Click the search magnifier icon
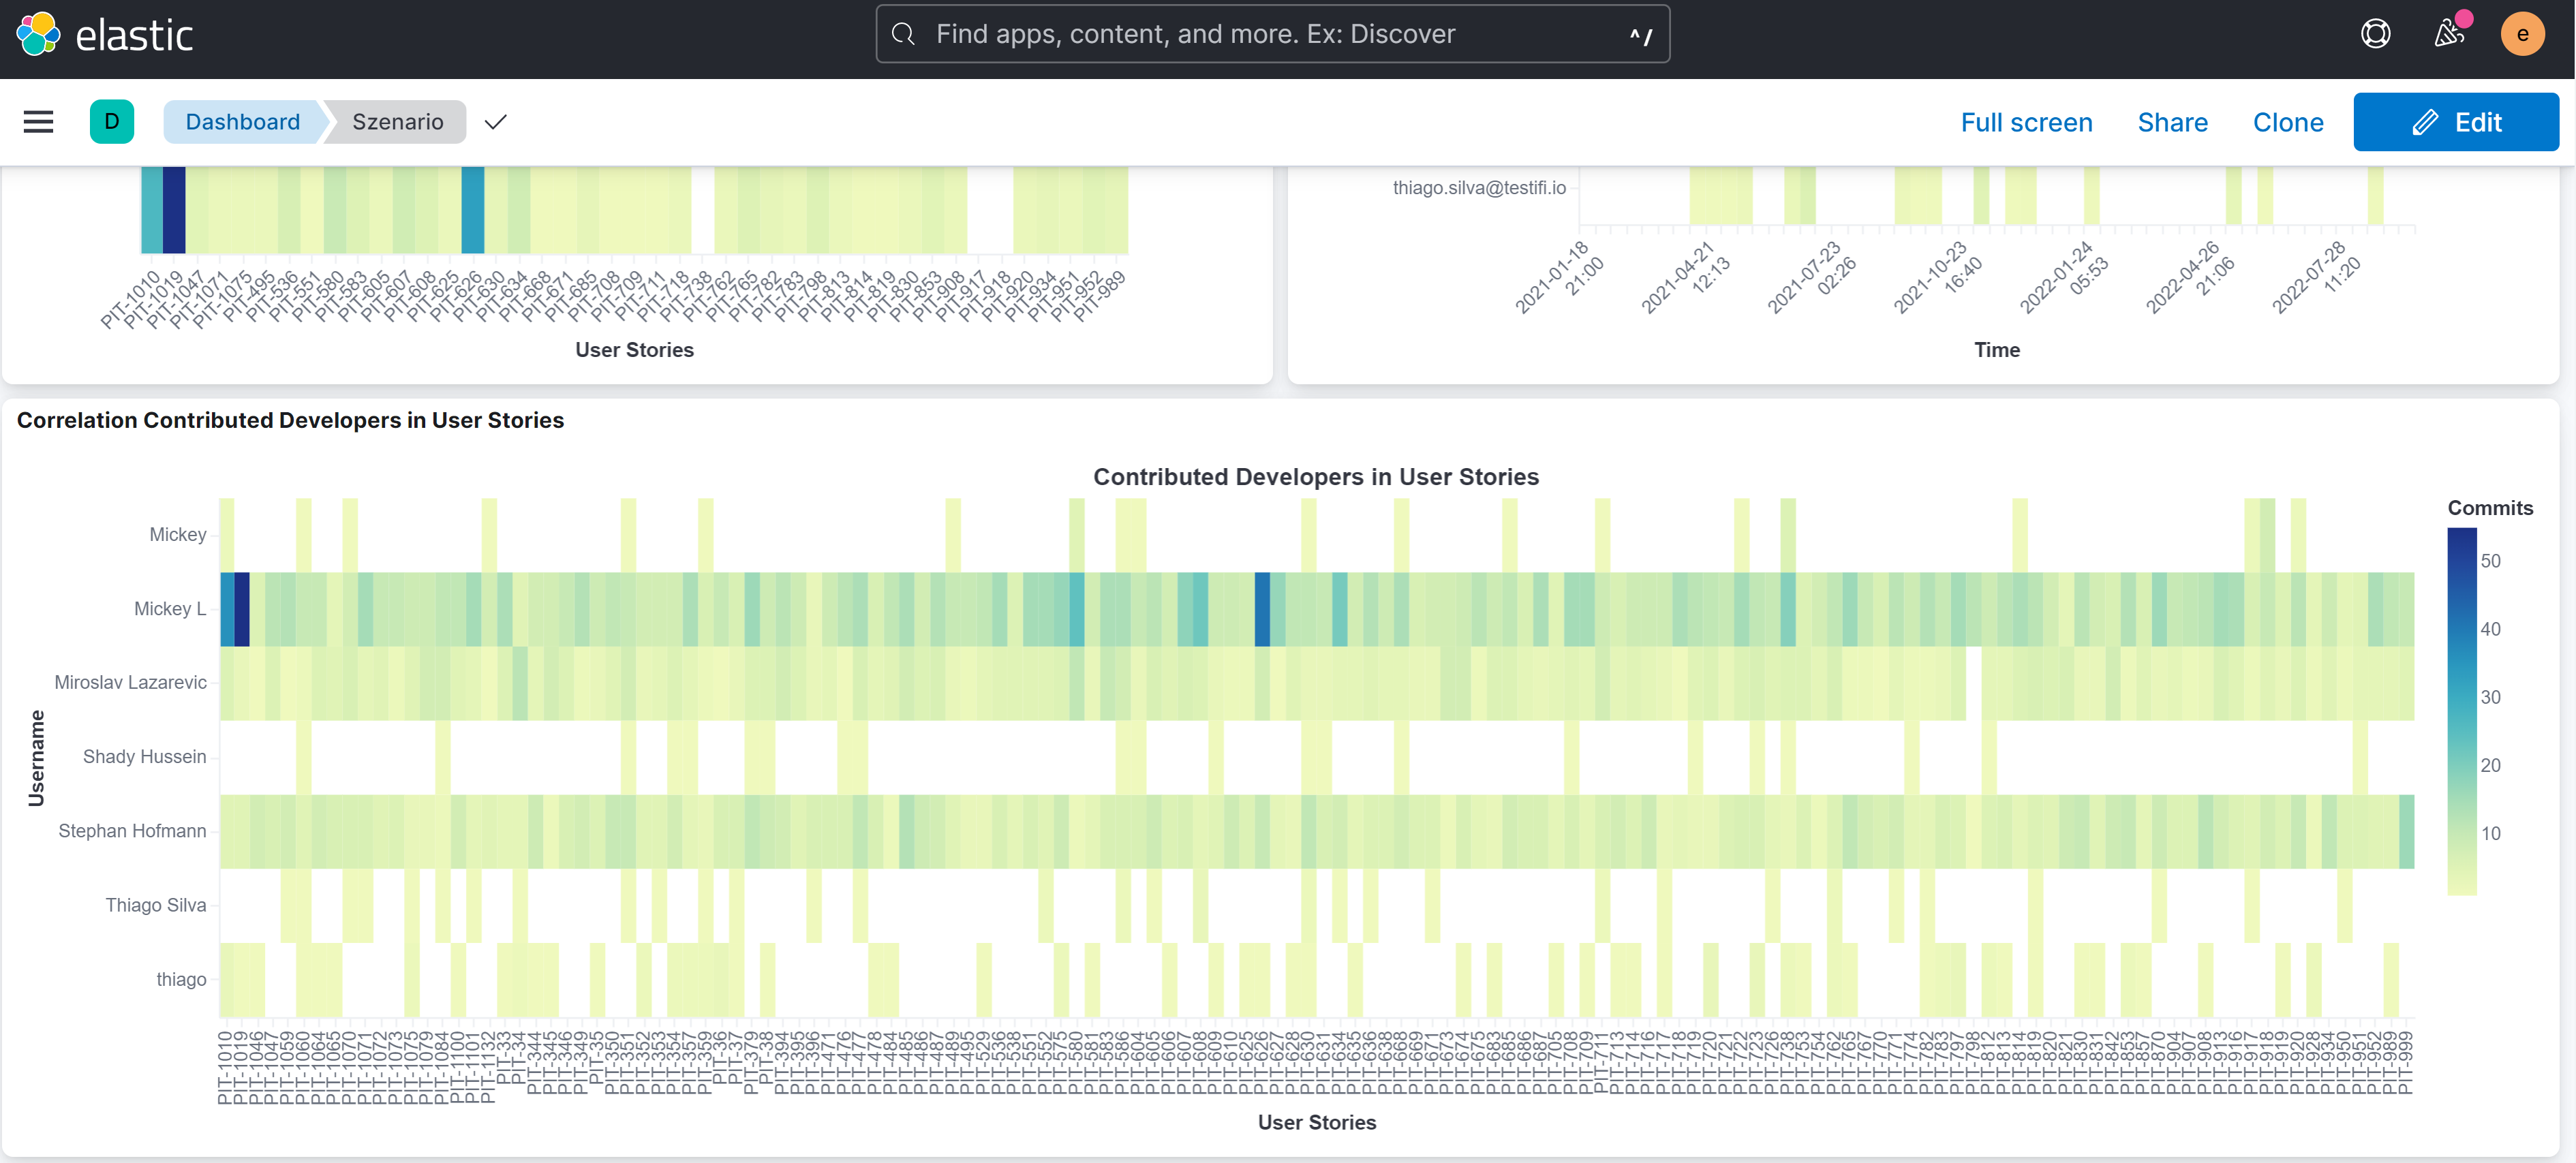2576x1163 pixels. pyautogui.click(x=903, y=34)
